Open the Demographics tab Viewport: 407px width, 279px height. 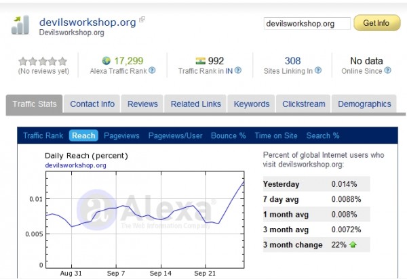click(x=364, y=104)
